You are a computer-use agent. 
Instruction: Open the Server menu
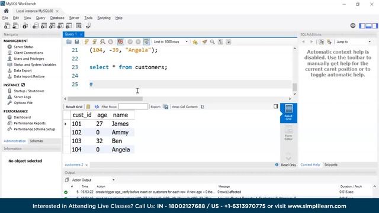74,18
